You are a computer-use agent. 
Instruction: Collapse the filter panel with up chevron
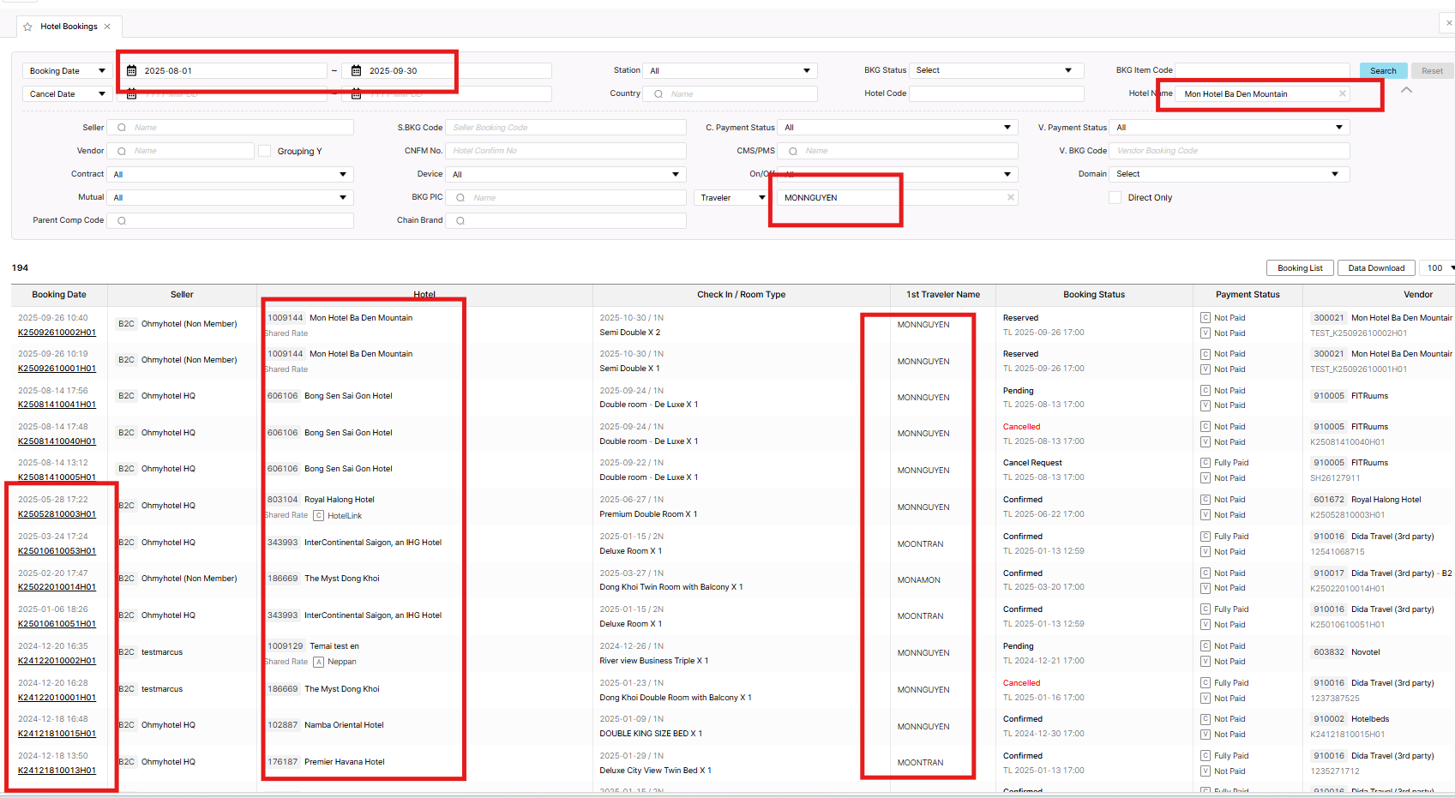point(1406,90)
